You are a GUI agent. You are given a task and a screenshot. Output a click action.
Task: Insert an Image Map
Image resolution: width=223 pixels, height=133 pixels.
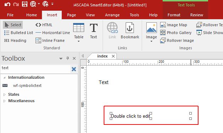click(x=174, y=25)
